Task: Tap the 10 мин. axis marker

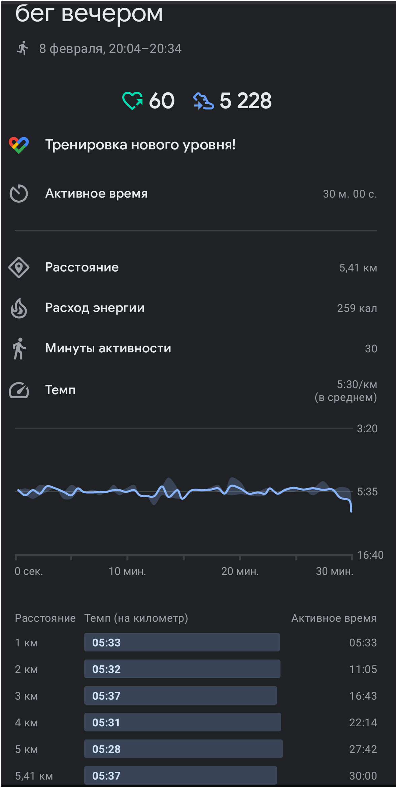Action: click(127, 571)
